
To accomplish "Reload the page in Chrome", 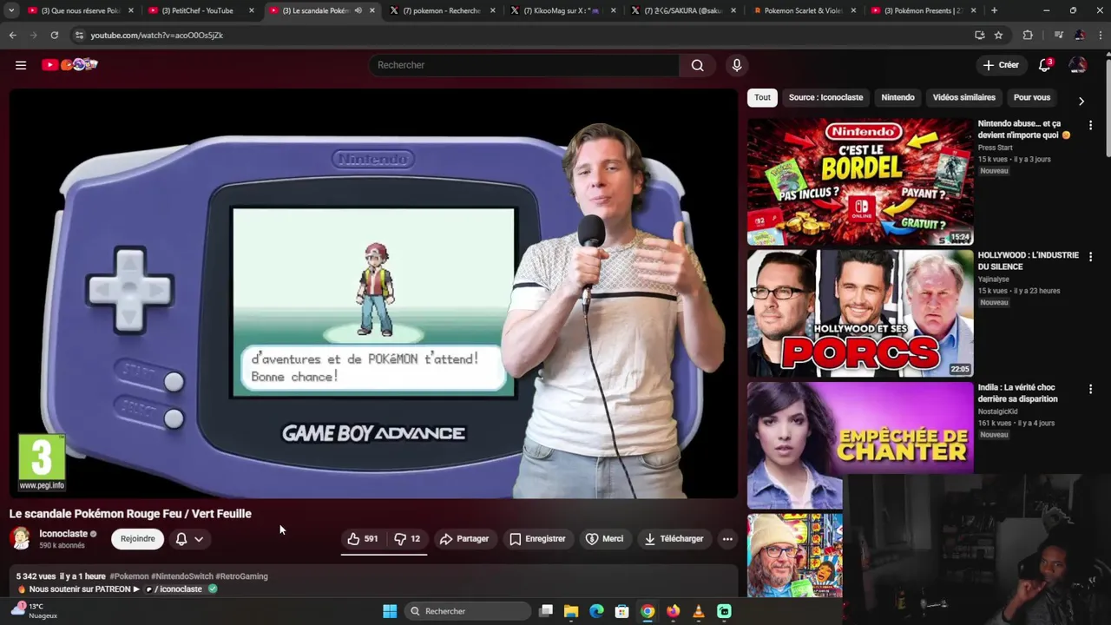I will point(54,35).
